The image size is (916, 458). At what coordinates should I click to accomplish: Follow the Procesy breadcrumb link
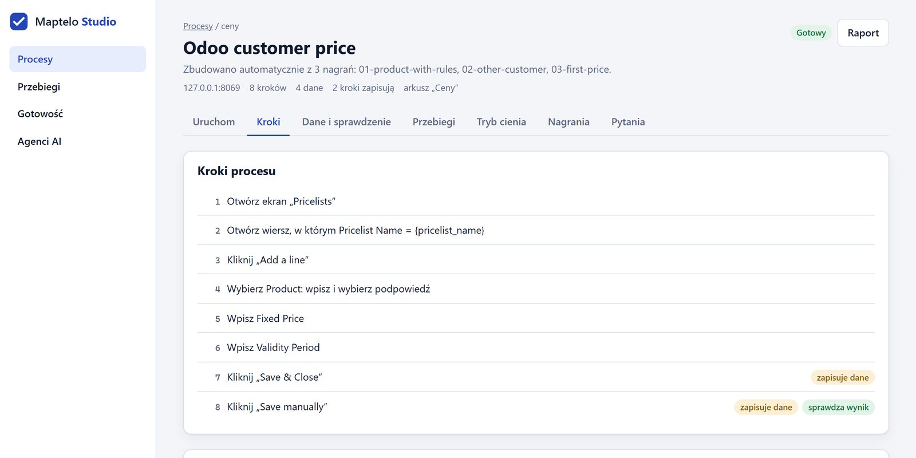coord(198,26)
